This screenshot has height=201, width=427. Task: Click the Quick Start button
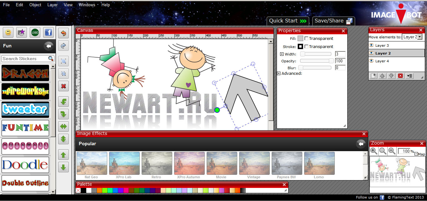[x=288, y=21]
